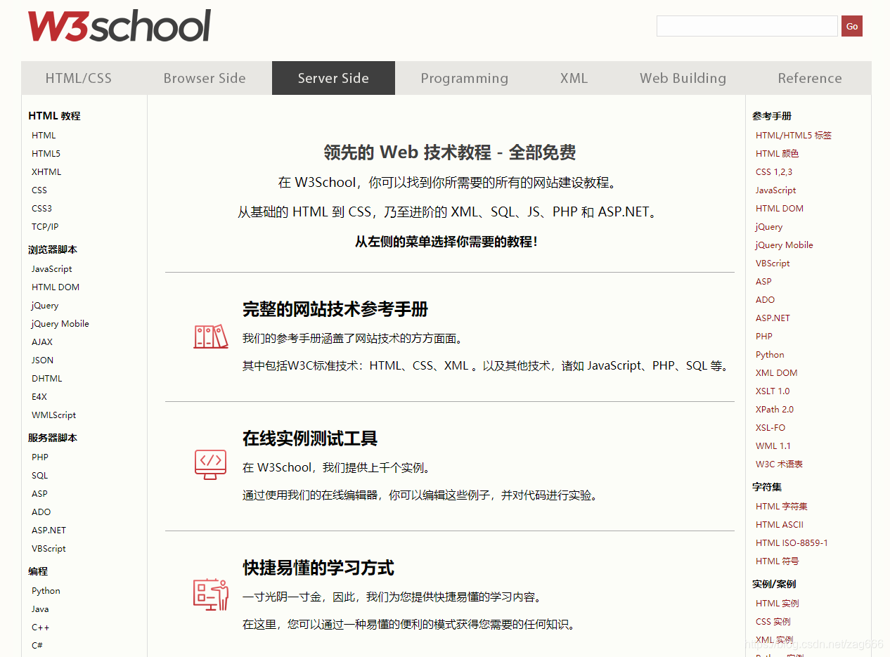Click the W3school logo
This screenshot has height=657, width=890.
click(119, 26)
